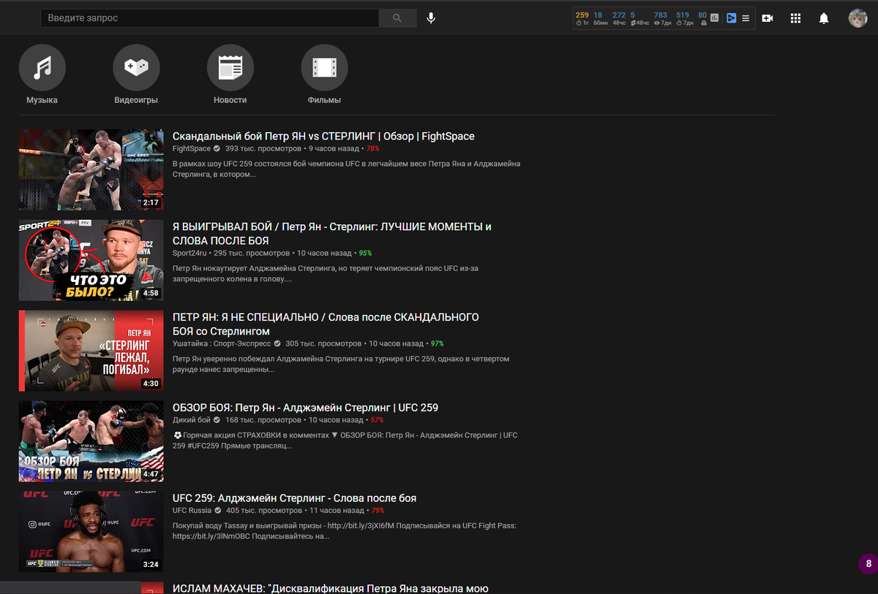Screen dimensions: 878x594
Task: Click the 519 seven-day timer stat
Action: (x=683, y=18)
